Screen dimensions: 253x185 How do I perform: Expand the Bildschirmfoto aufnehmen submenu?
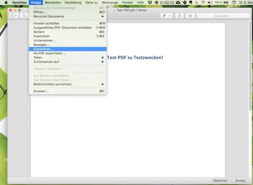click(68, 84)
